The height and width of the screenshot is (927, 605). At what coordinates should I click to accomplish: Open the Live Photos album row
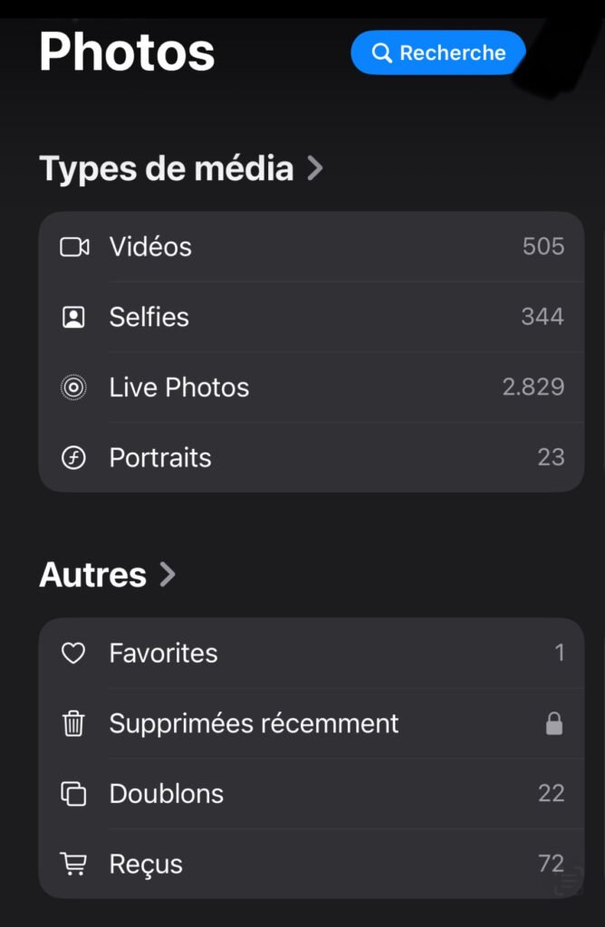312,387
